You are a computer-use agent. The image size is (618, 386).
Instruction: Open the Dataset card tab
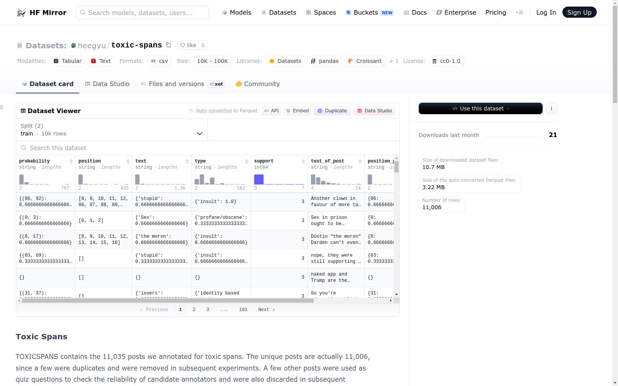pos(48,84)
